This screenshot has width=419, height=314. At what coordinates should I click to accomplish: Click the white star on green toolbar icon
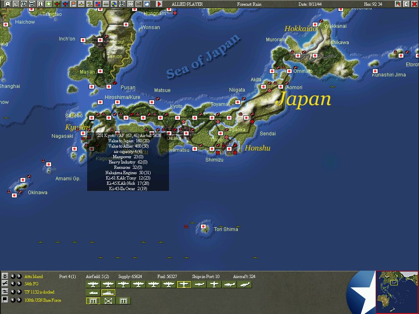(x=49, y=4)
